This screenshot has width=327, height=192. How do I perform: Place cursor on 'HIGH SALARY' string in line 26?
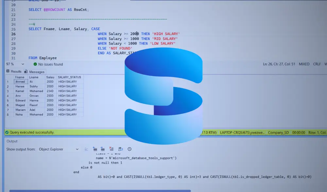pyautogui.click(x=166, y=34)
